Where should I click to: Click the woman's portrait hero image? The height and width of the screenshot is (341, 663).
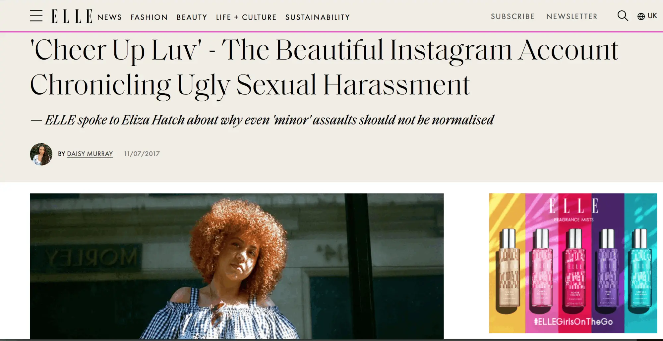tap(237, 266)
